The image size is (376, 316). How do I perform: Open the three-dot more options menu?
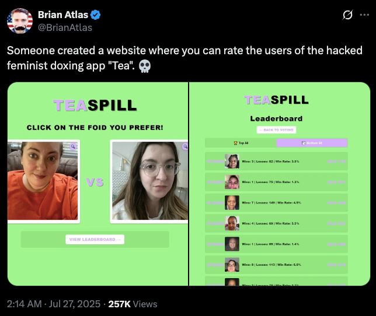click(364, 15)
